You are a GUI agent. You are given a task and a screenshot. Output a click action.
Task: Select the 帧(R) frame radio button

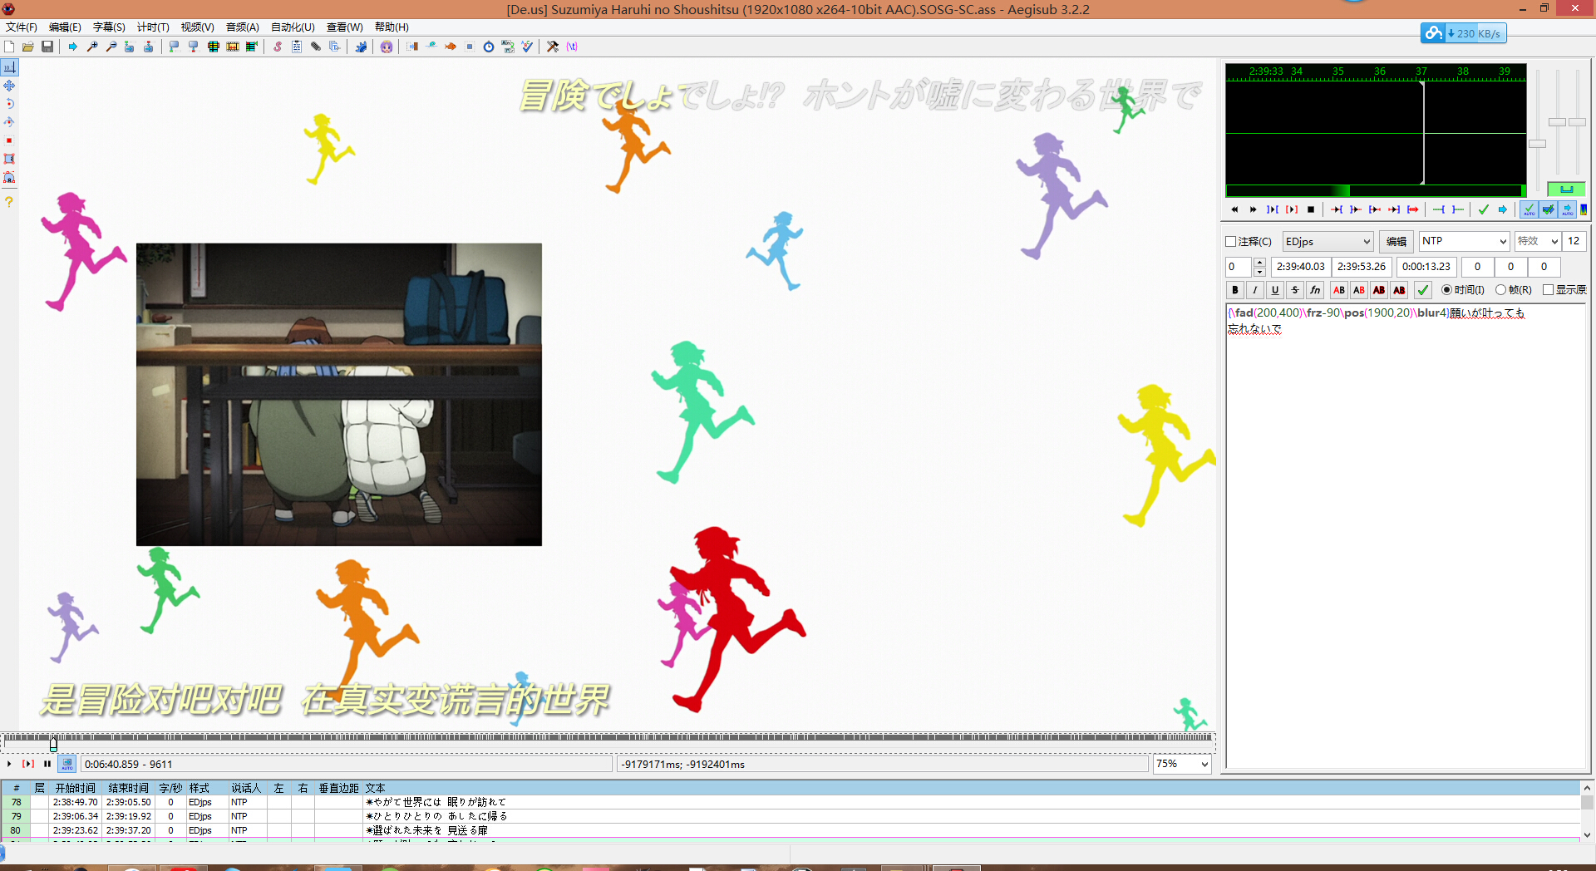tap(1500, 290)
